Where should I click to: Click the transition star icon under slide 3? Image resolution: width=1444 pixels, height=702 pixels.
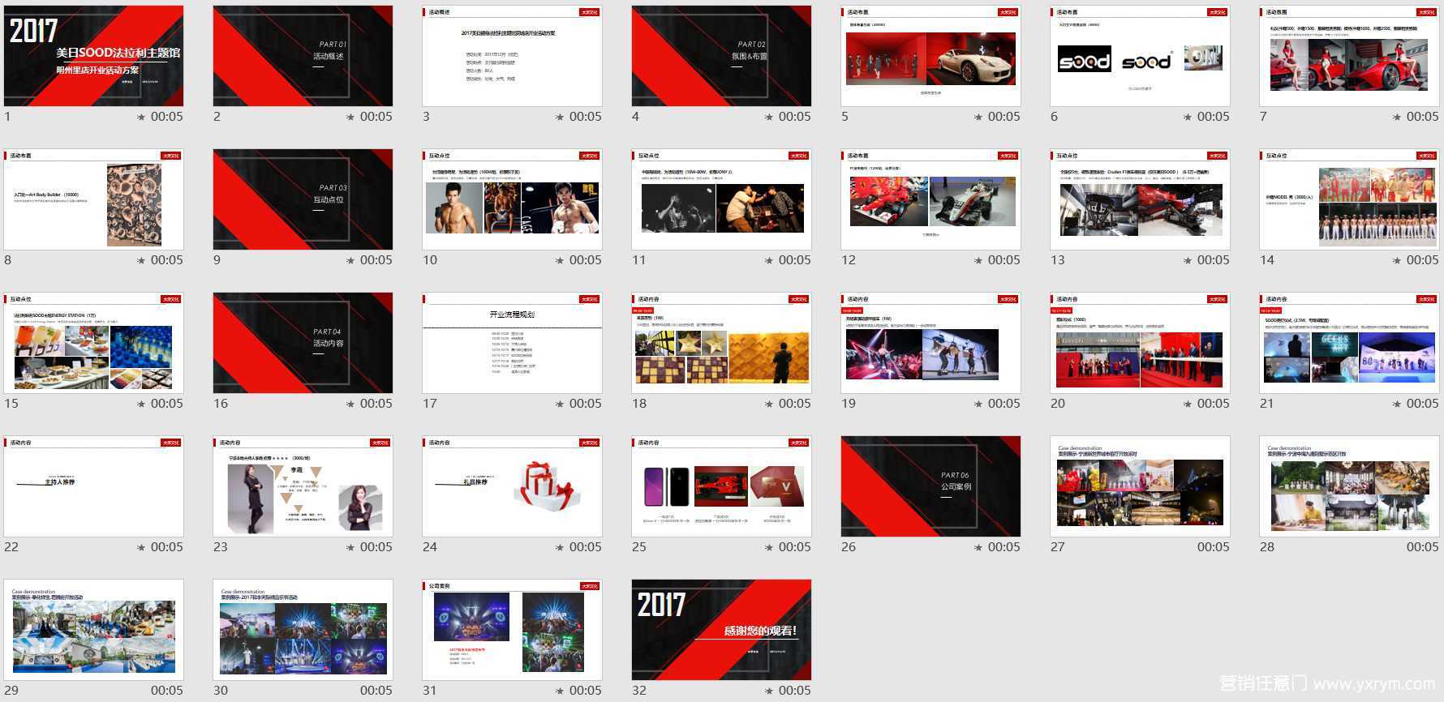click(560, 117)
